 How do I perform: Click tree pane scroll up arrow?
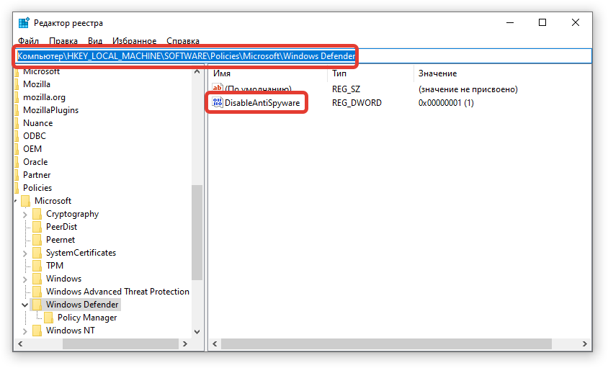[197, 72]
